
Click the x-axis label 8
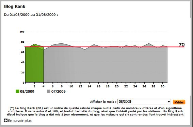[62, 86]
